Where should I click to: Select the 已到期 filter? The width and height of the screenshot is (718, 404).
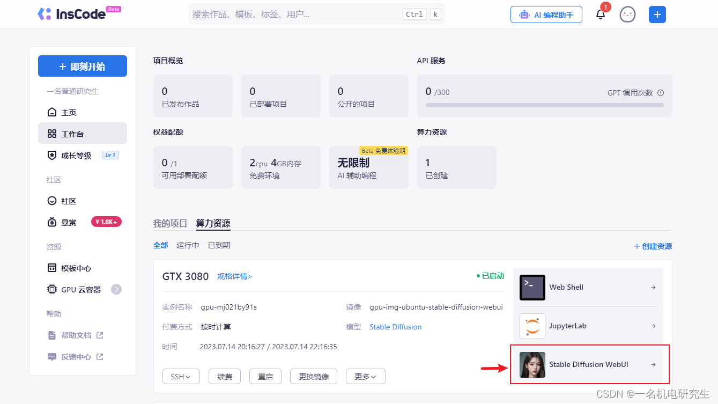pyautogui.click(x=219, y=245)
